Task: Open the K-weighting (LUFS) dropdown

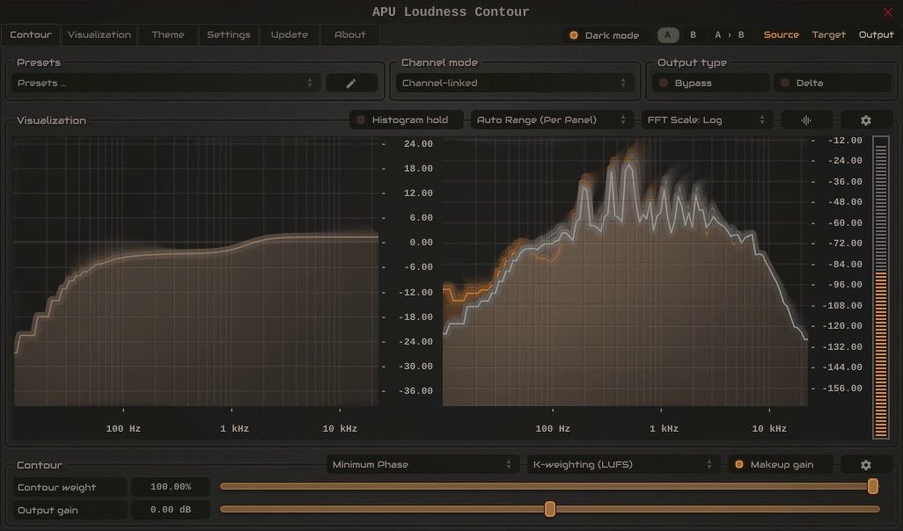Action: coord(623,465)
